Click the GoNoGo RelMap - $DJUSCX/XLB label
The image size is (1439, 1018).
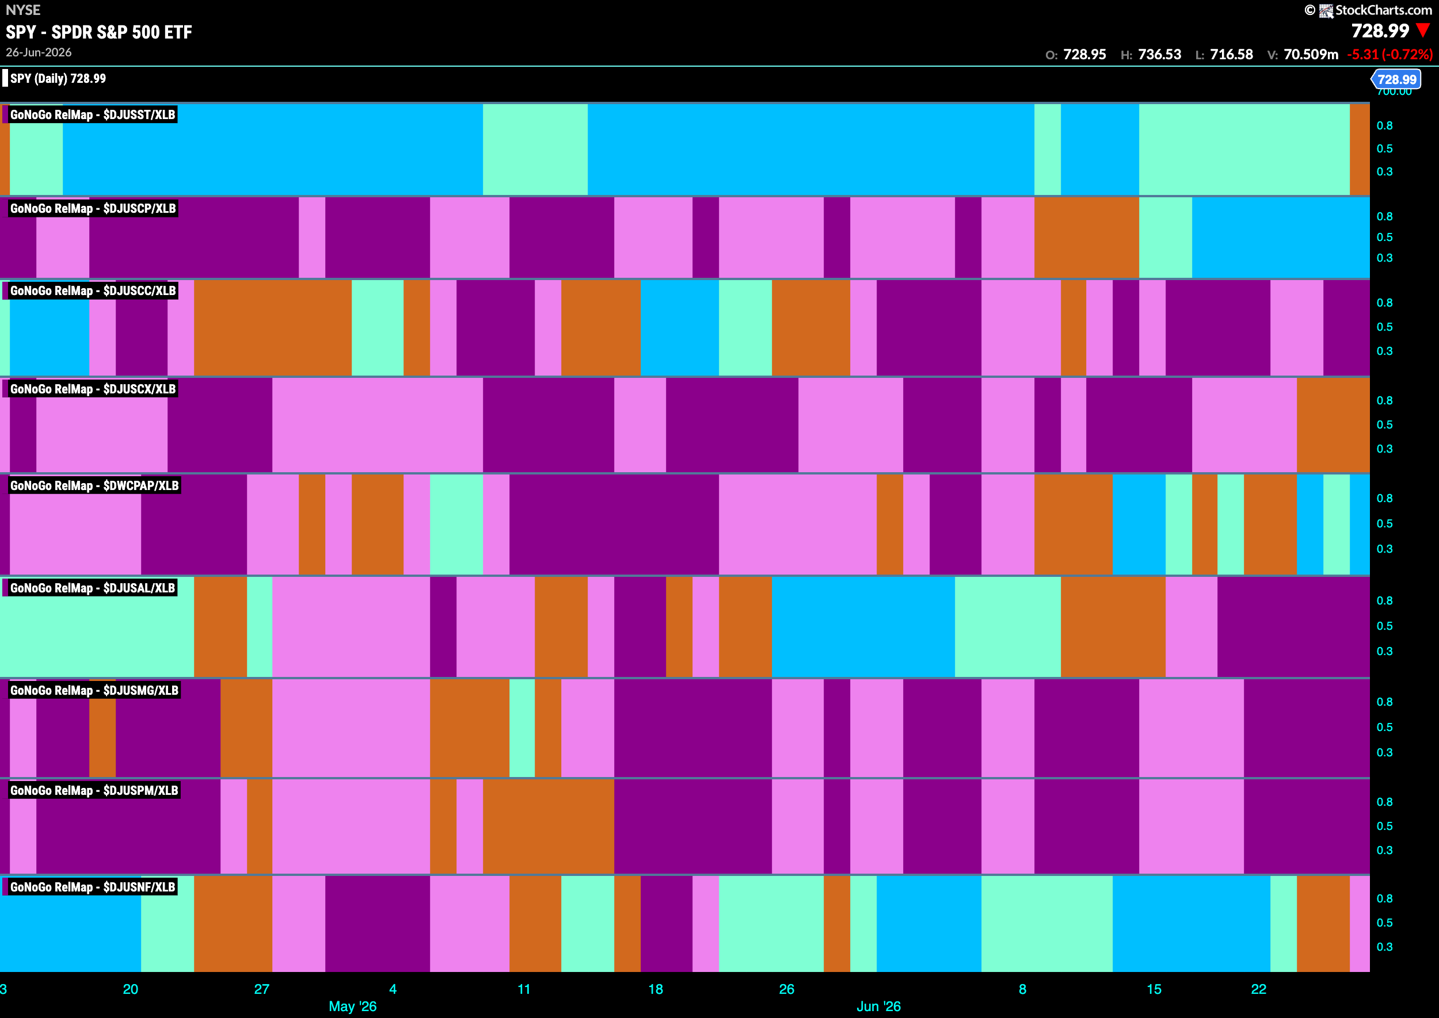93,389
